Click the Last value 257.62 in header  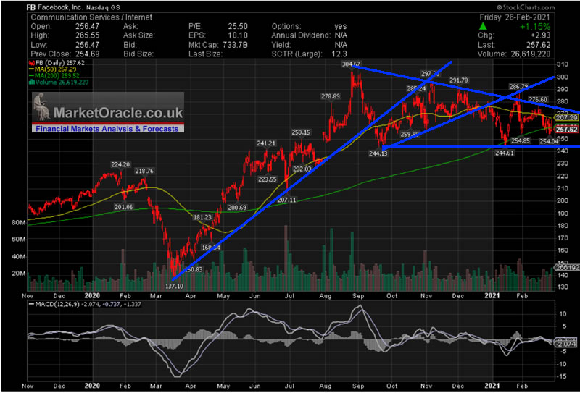click(538, 45)
